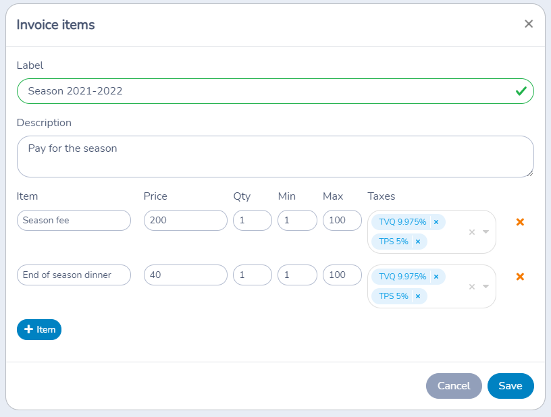Viewport: 551px width, 417px height.
Task: Edit the Season fee price 200
Action: (186, 221)
